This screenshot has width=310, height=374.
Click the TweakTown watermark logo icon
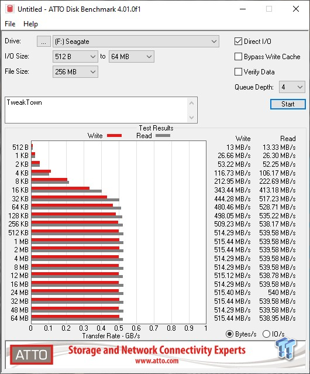point(285,349)
